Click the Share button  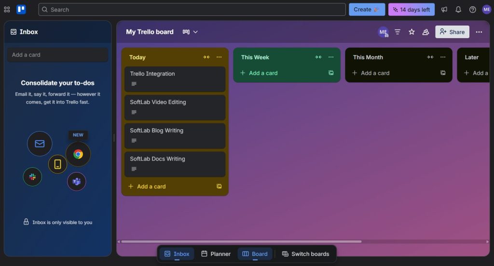452,32
